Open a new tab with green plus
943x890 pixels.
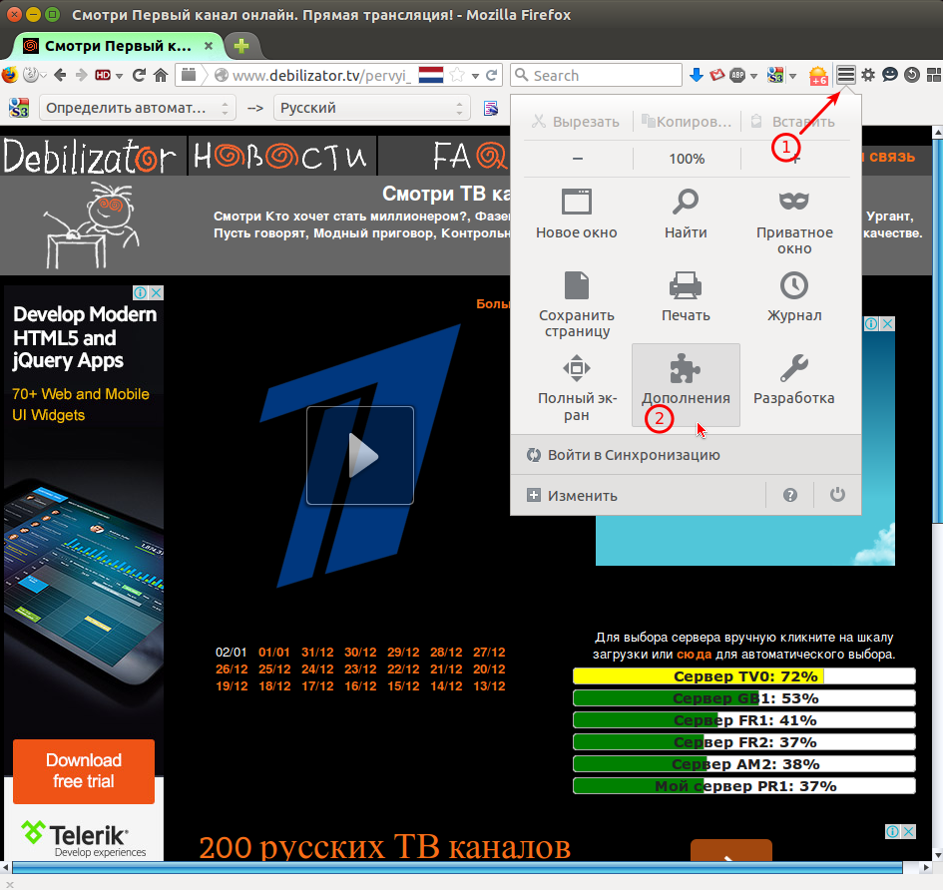[241, 46]
